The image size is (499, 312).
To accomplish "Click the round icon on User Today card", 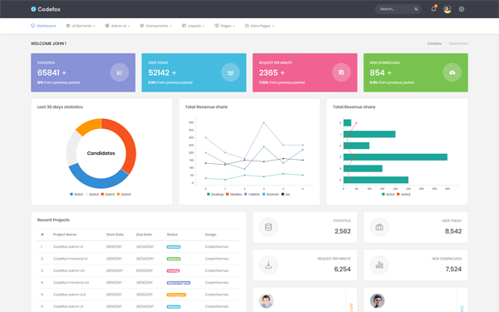I will point(230,72).
